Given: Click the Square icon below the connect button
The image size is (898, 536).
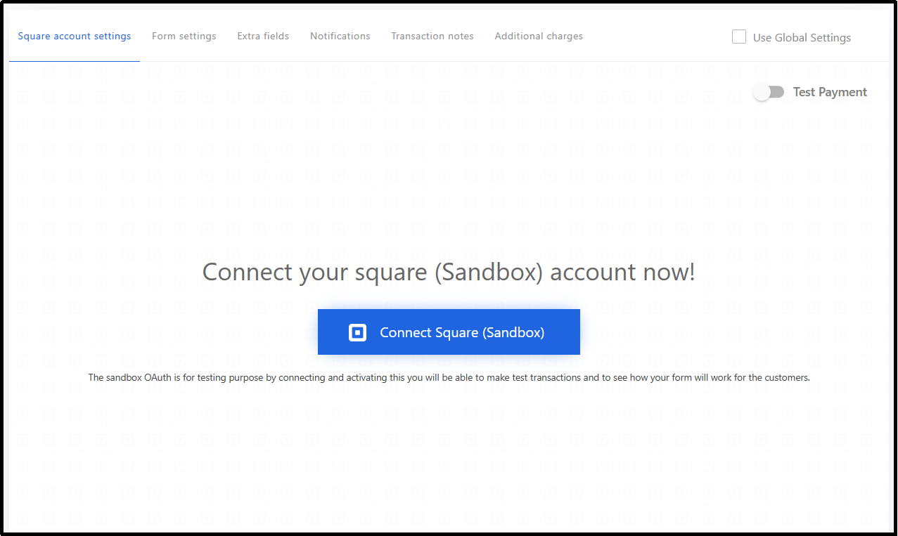Looking at the screenshot, I should [x=444, y=413].
